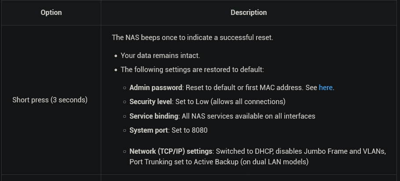The image size is (400, 181).
Task: Click the "Option" column header
Action: coord(51,13)
